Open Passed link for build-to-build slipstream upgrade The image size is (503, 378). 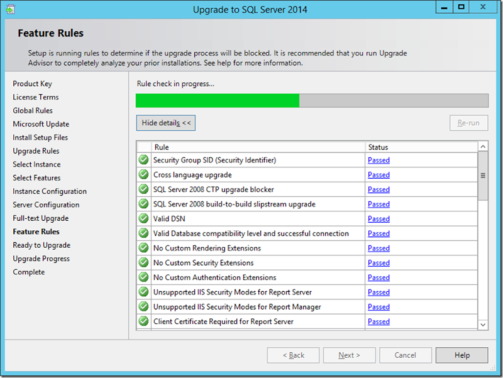pos(379,204)
